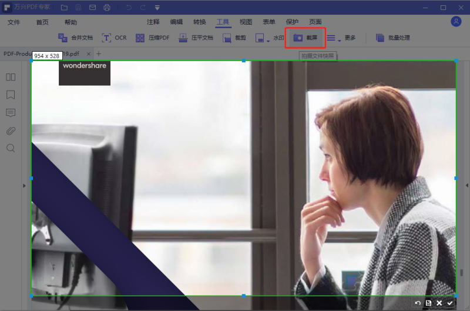This screenshot has height=311, width=470.
Task: Open the 首页 menu
Action: pos(42,22)
